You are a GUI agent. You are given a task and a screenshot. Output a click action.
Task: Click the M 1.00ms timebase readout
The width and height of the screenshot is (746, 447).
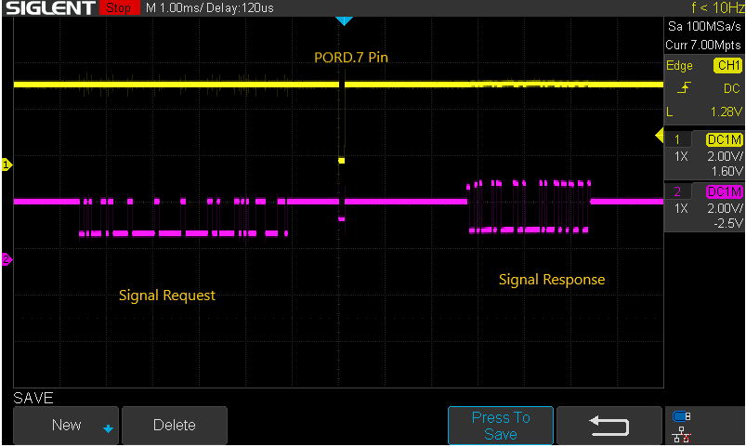click(x=174, y=7)
